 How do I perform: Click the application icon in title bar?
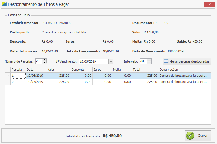tap(4, 4)
